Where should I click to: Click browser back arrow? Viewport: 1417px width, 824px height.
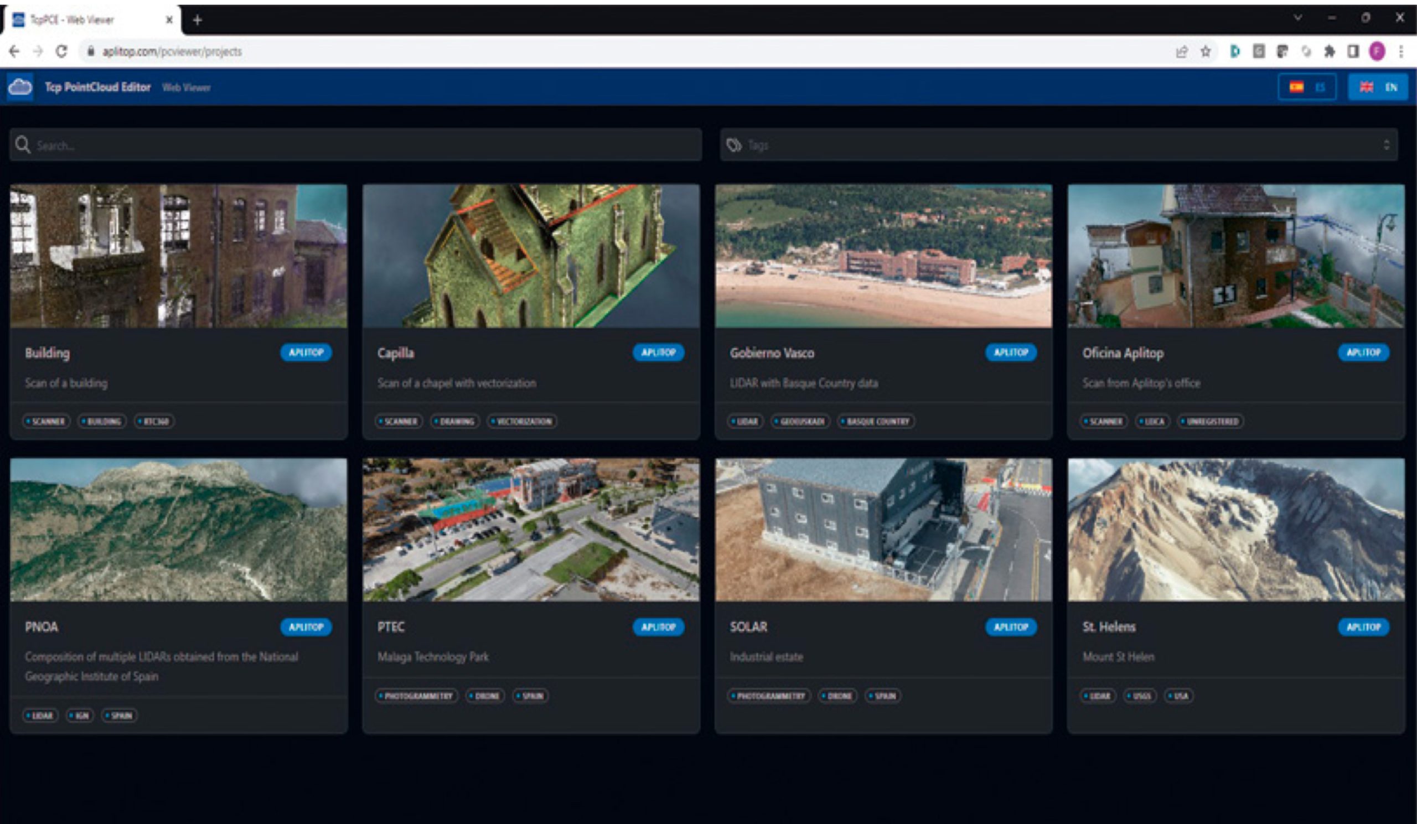click(14, 51)
